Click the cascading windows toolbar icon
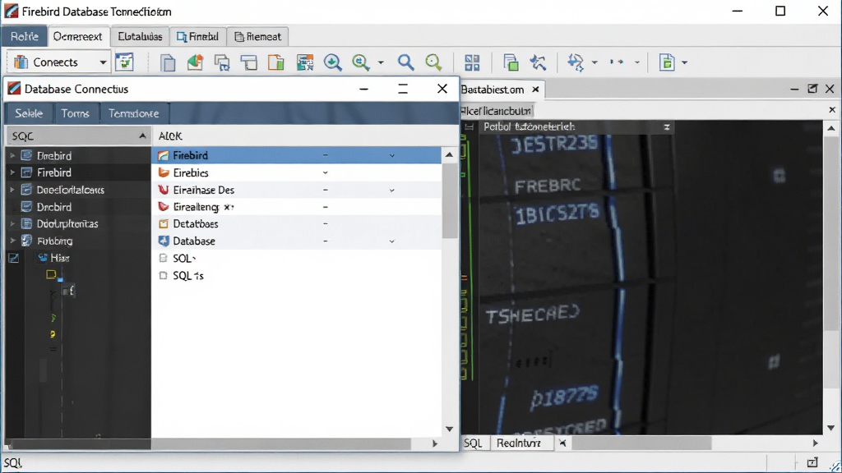 pos(222,62)
